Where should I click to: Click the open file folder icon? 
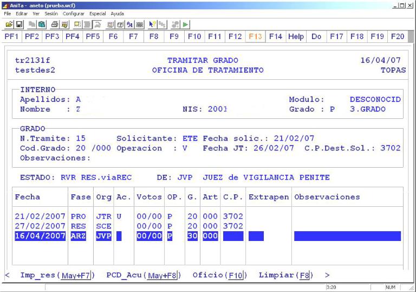tap(9, 24)
